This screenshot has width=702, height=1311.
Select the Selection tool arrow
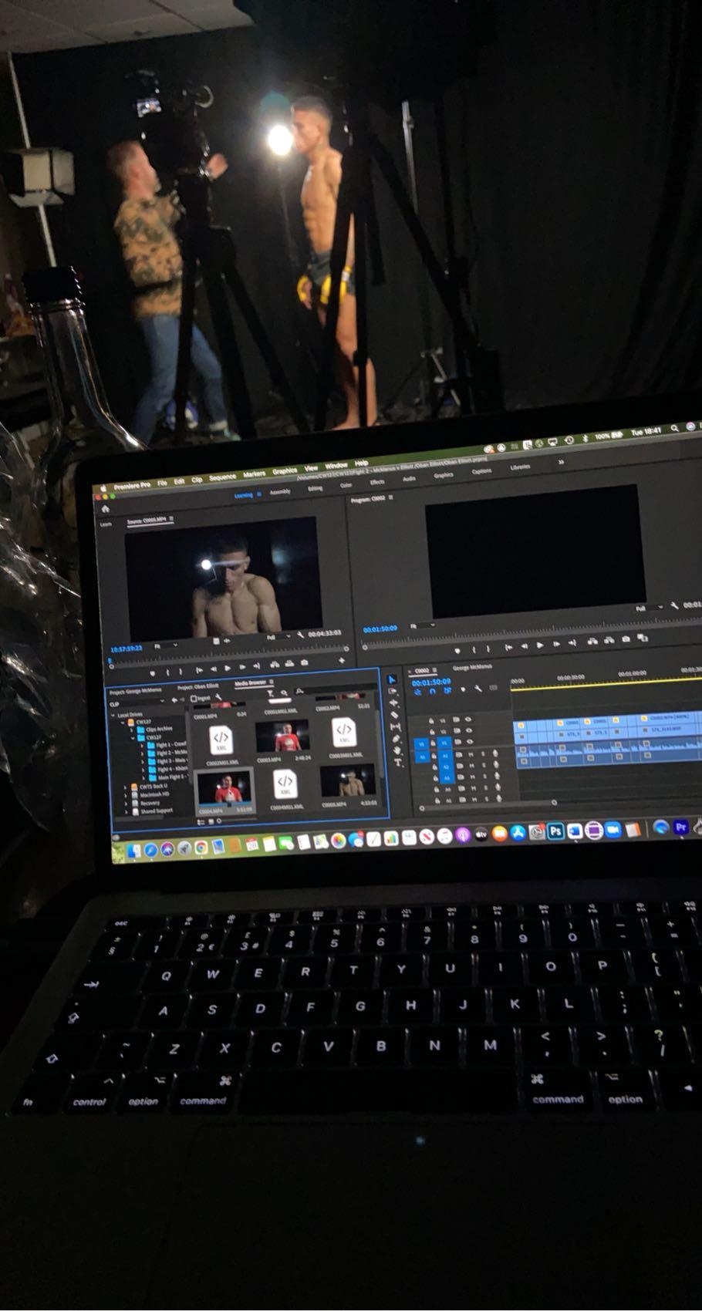(391, 679)
